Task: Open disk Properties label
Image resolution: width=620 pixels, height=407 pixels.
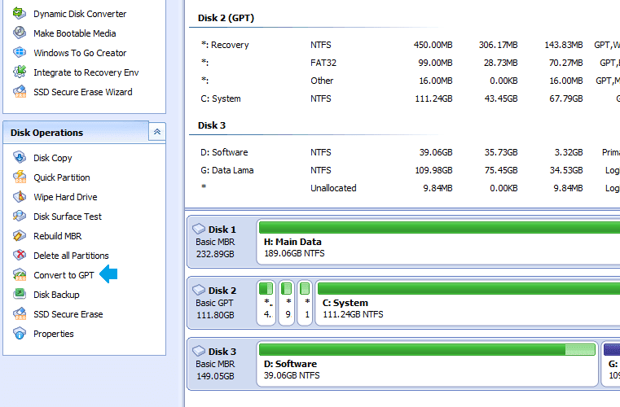Action: (54, 334)
